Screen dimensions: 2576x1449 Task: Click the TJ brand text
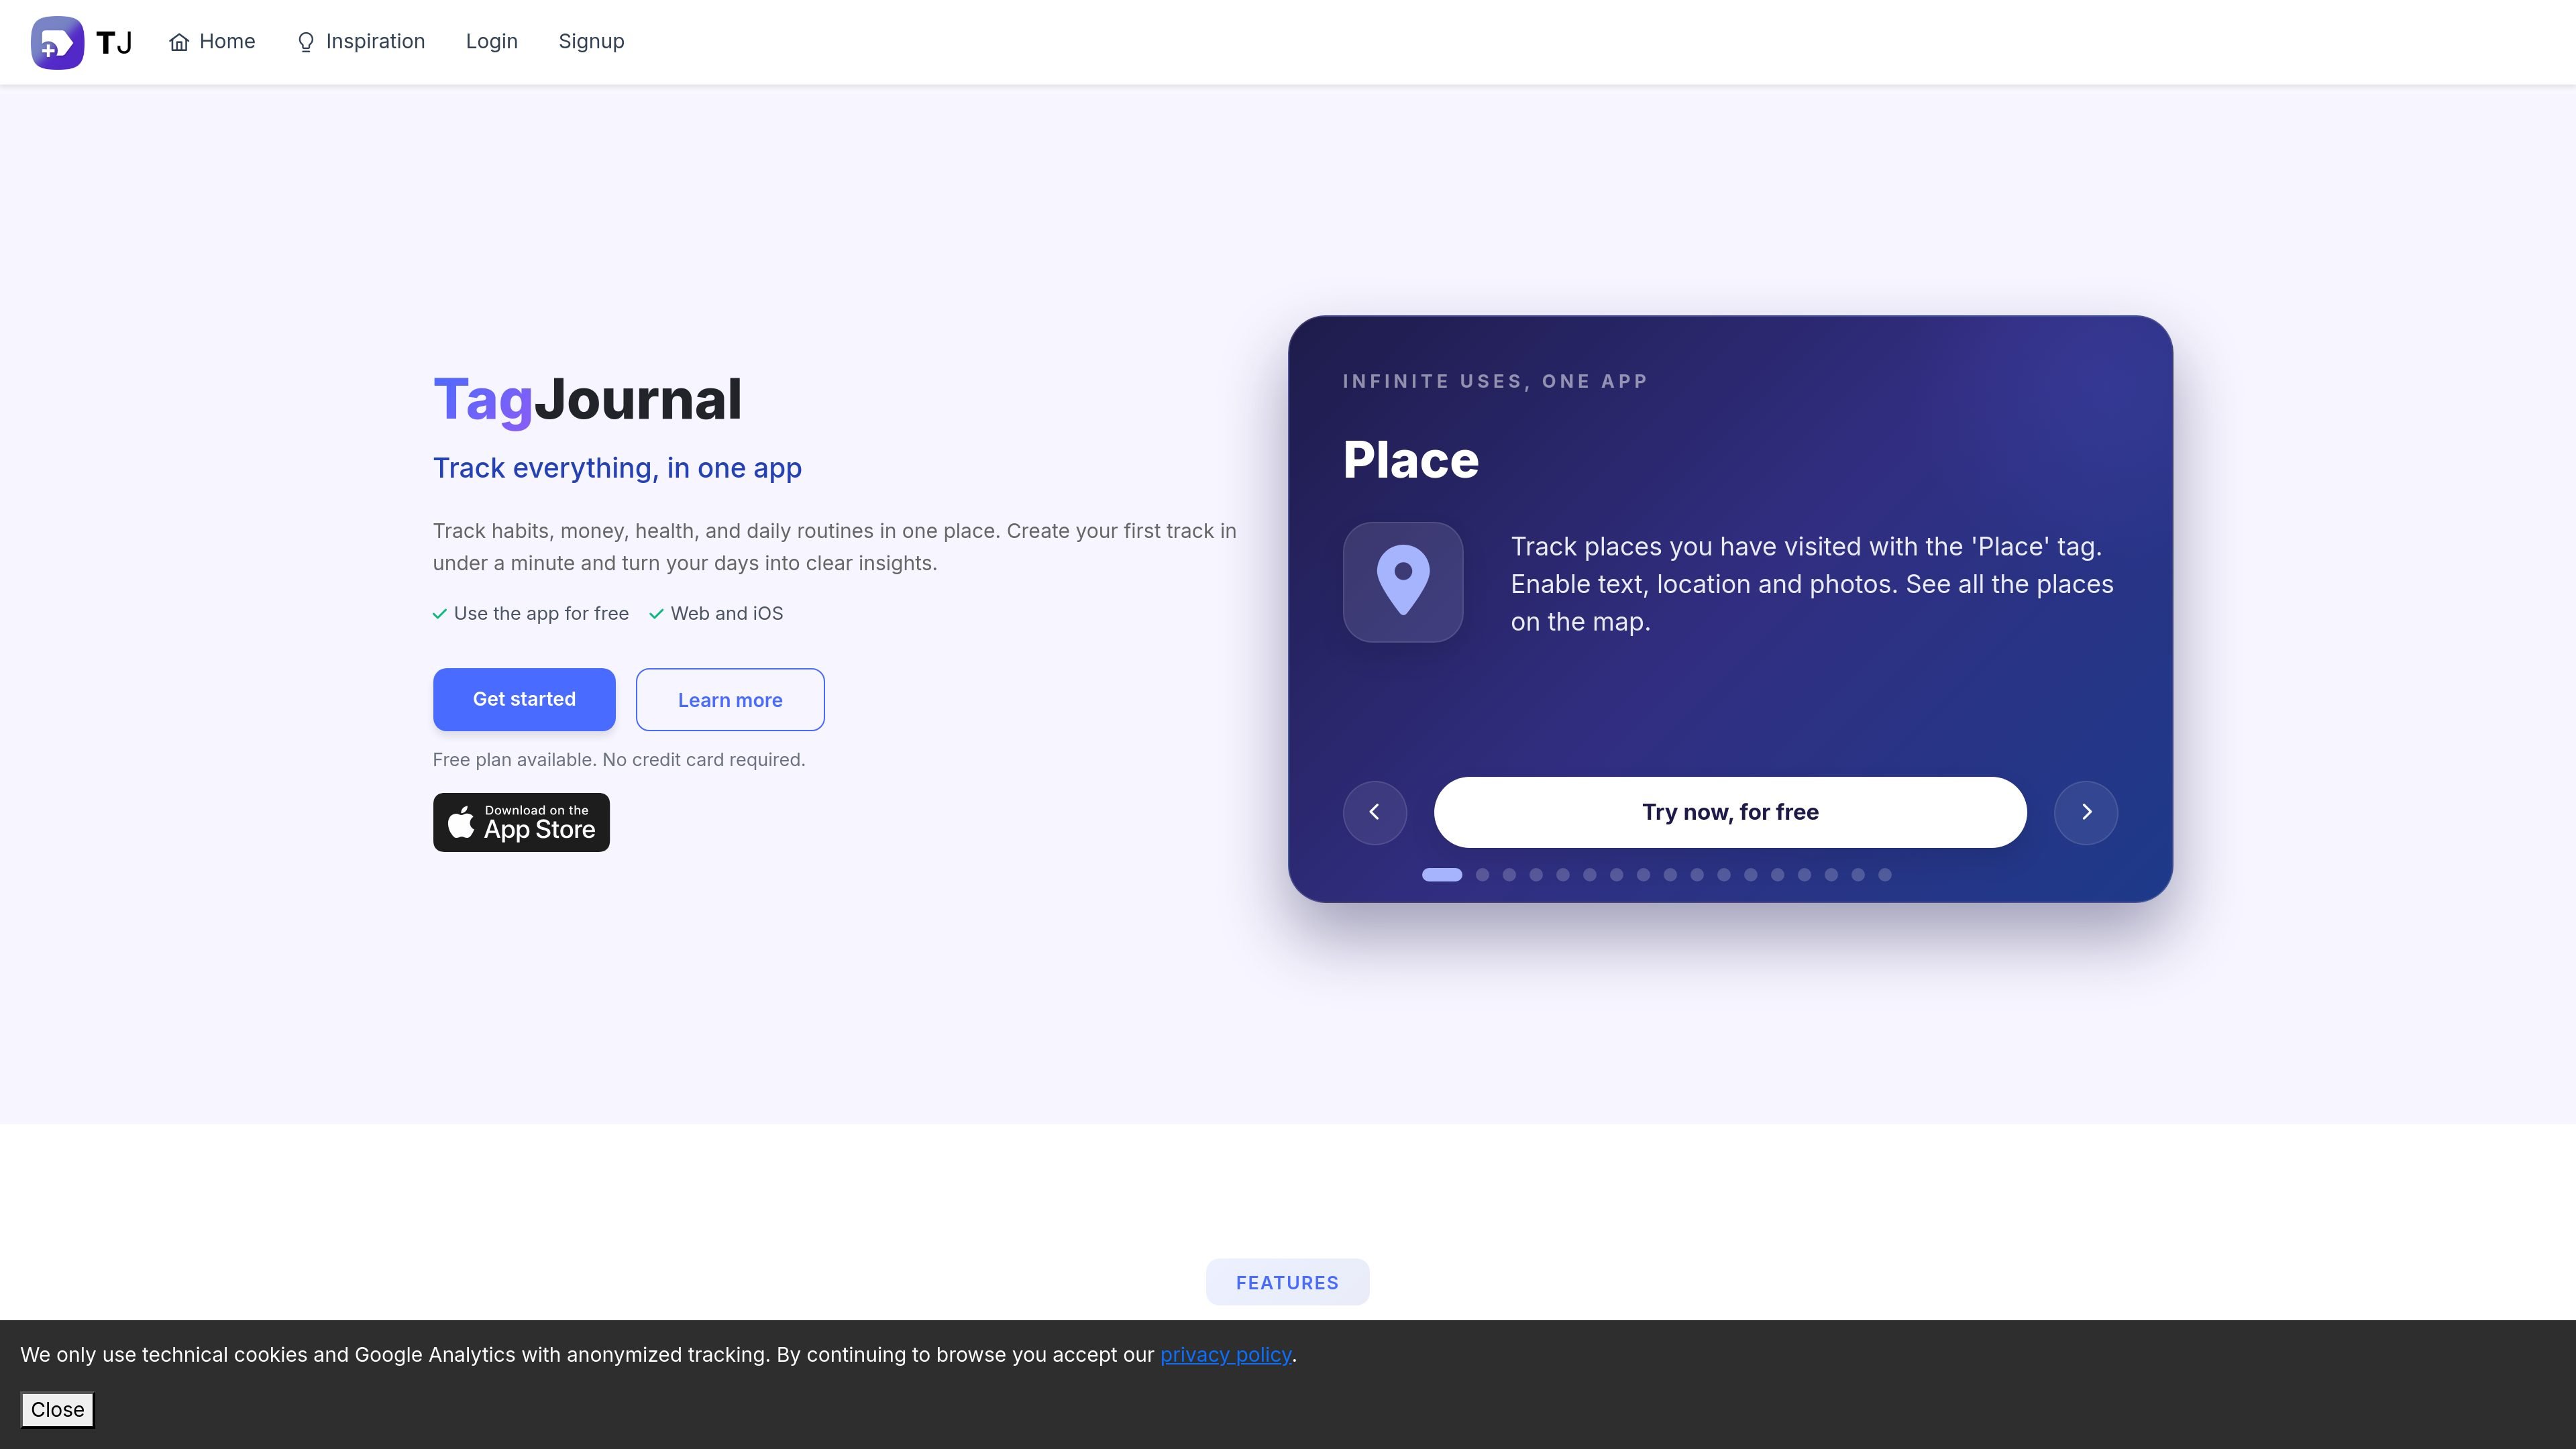click(x=114, y=43)
